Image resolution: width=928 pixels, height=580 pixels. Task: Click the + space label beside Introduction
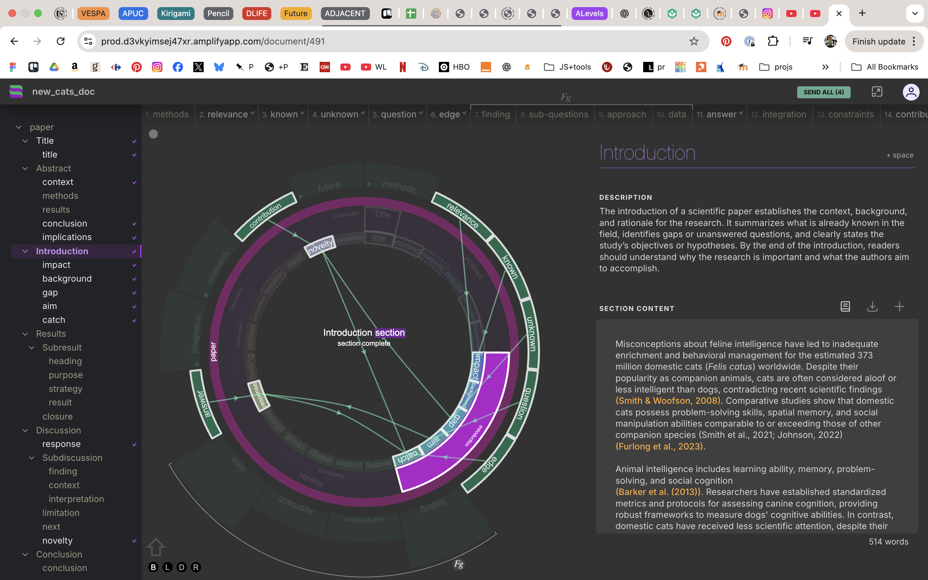point(900,155)
